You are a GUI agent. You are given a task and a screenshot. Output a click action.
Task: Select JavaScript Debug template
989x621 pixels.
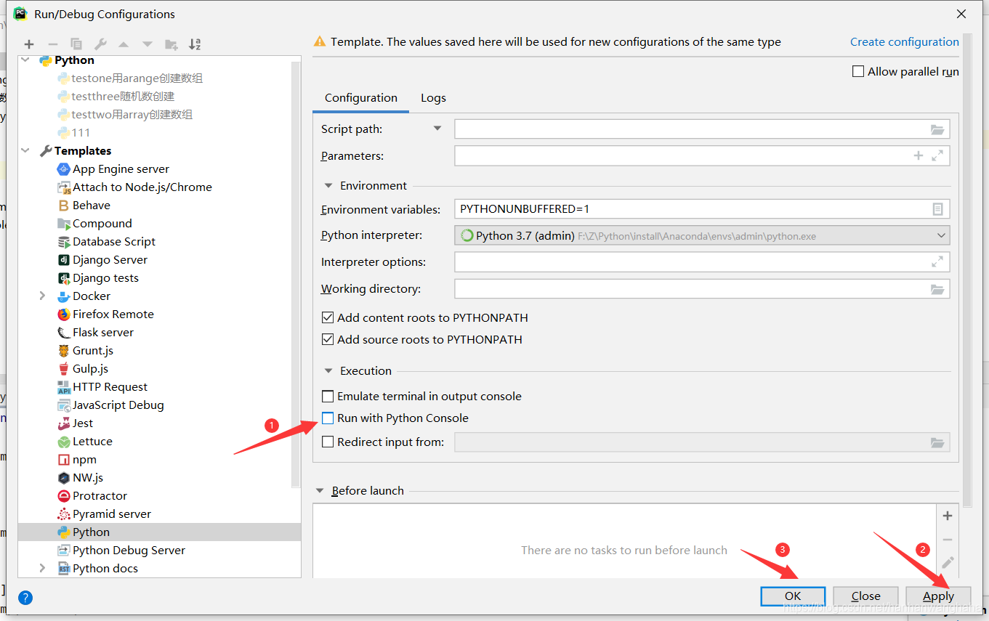pos(110,405)
